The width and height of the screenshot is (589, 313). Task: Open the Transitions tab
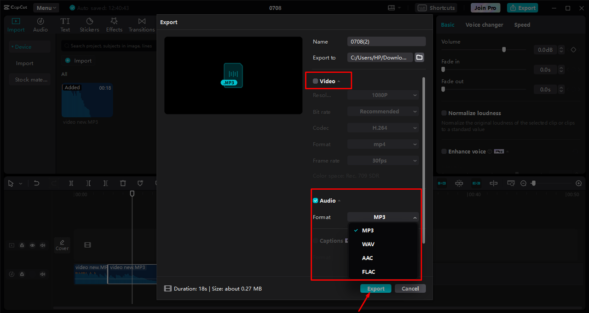[x=142, y=25]
